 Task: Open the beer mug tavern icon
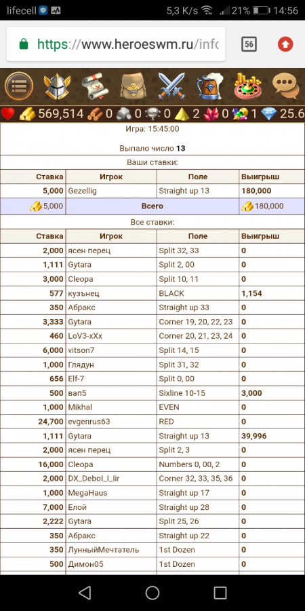click(x=209, y=86)
